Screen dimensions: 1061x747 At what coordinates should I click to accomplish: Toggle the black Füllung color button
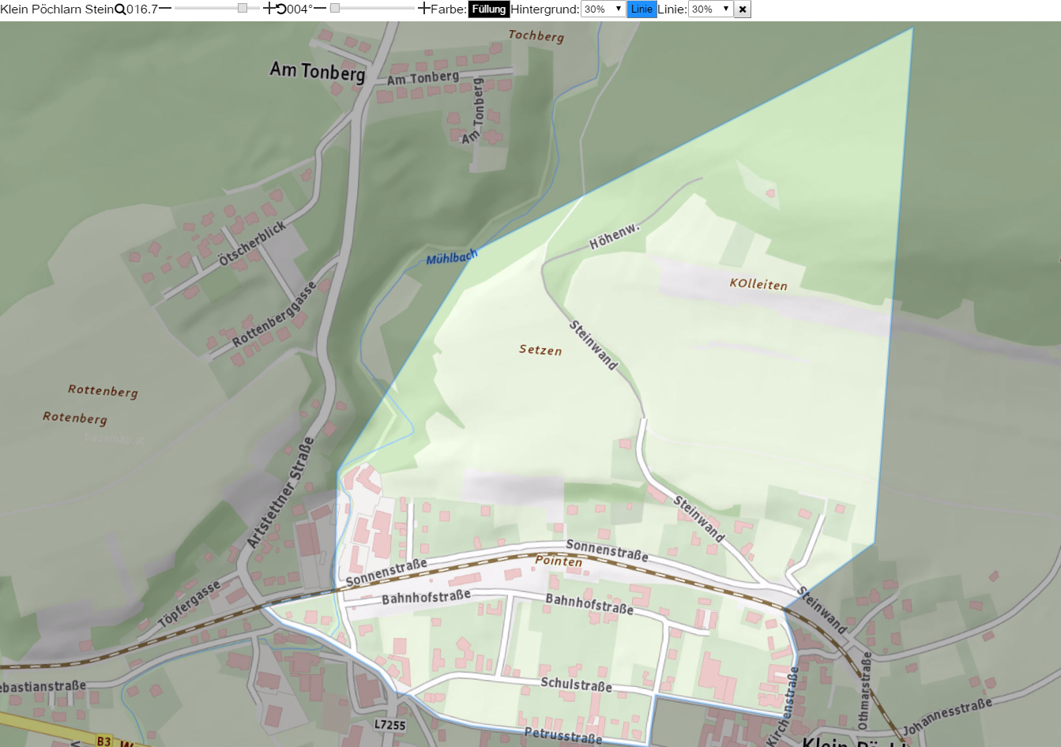pos(489,9)
